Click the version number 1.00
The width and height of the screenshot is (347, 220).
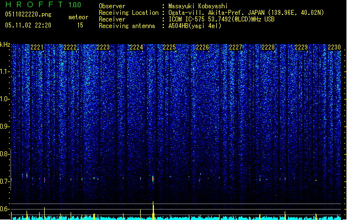[74, 5]
